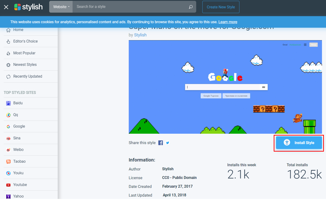This screenshot has width=326, height=200.
Task: Click the Taobao orange icon
Action: (x=8, y=162)
